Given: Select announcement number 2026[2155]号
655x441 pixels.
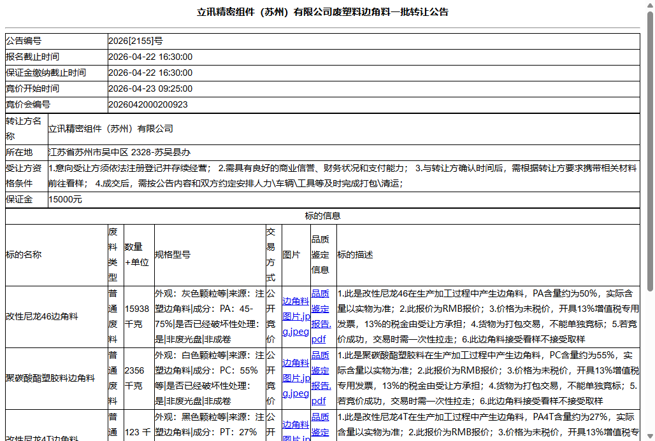Looking at the screenshot, I should (136, 41).
